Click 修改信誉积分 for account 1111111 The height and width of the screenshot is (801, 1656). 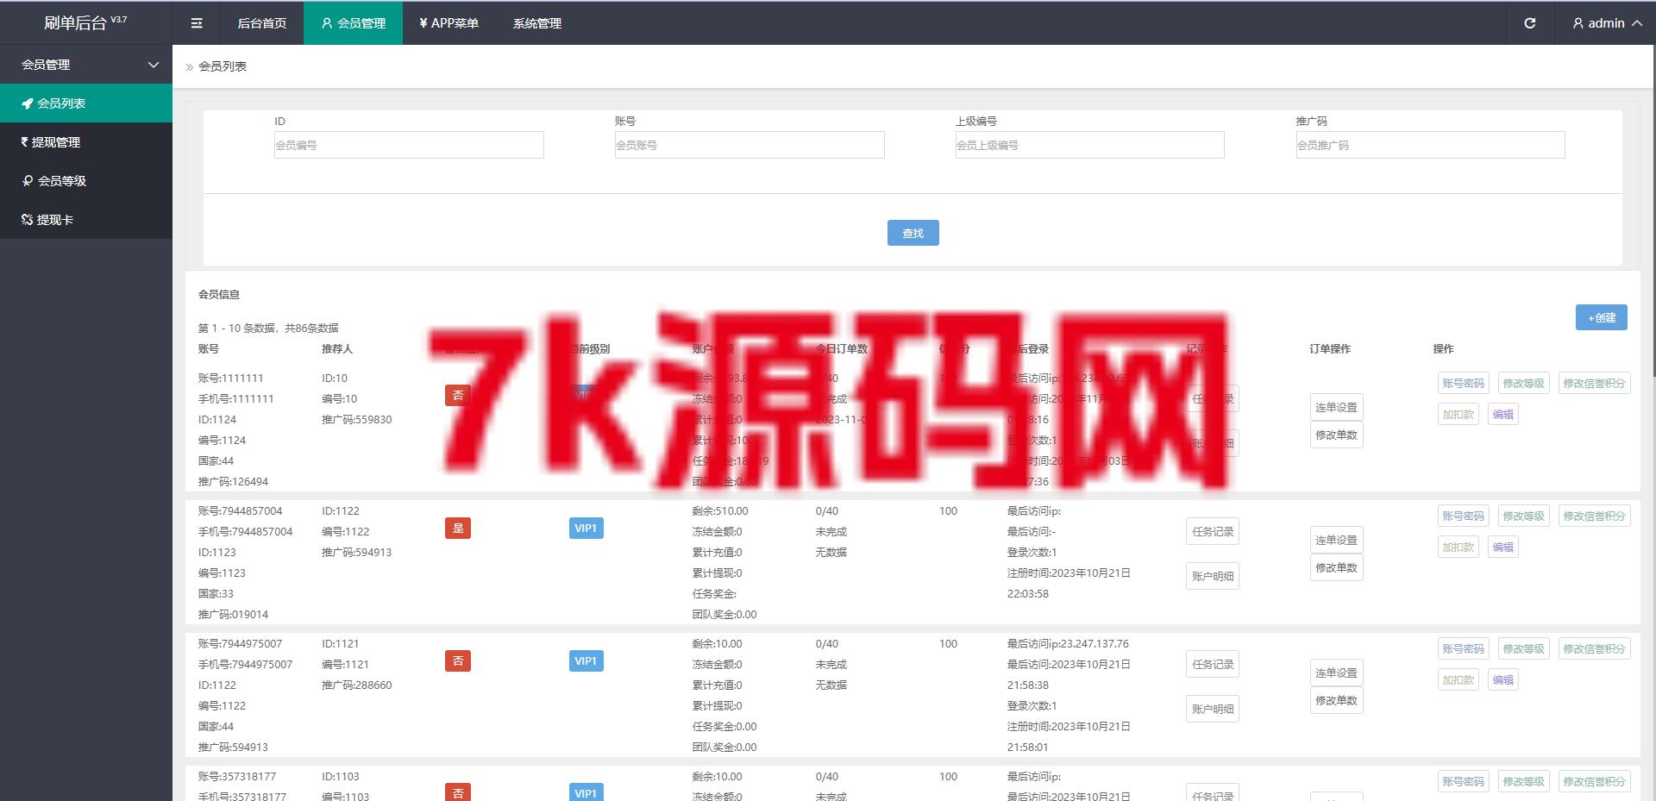[1595, 383]
